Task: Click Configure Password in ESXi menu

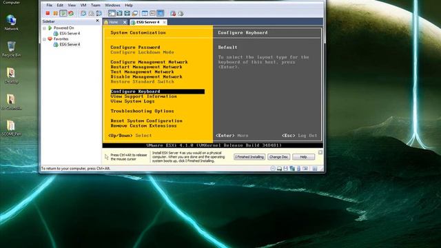Action: [x=135, y=48]
